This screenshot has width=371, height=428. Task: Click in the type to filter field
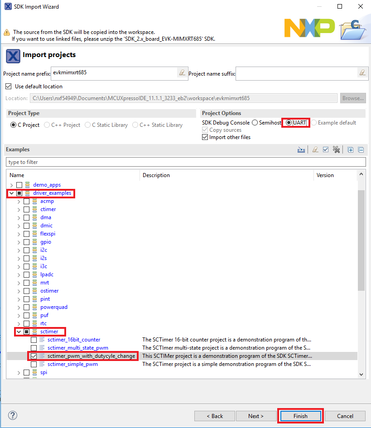[186, 162]
